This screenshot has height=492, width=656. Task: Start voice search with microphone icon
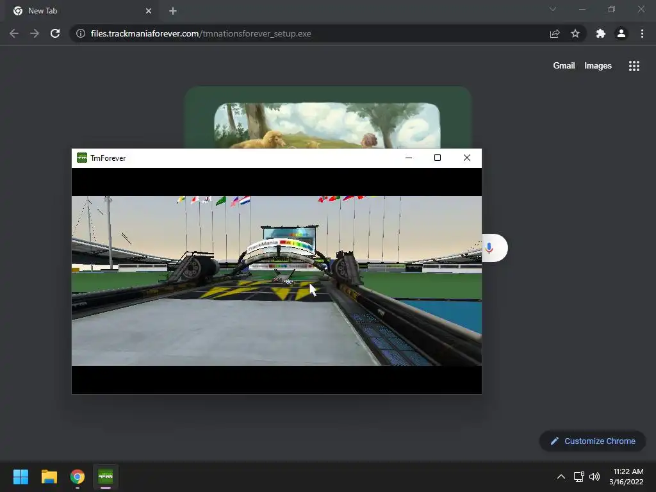[489, 248]
